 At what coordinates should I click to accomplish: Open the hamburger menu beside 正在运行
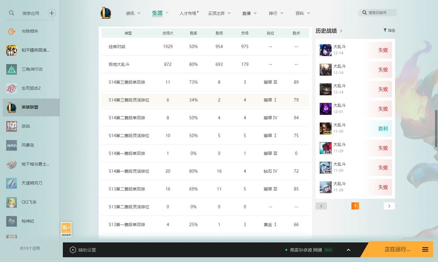pyautogui.click(x=425, y=249)
